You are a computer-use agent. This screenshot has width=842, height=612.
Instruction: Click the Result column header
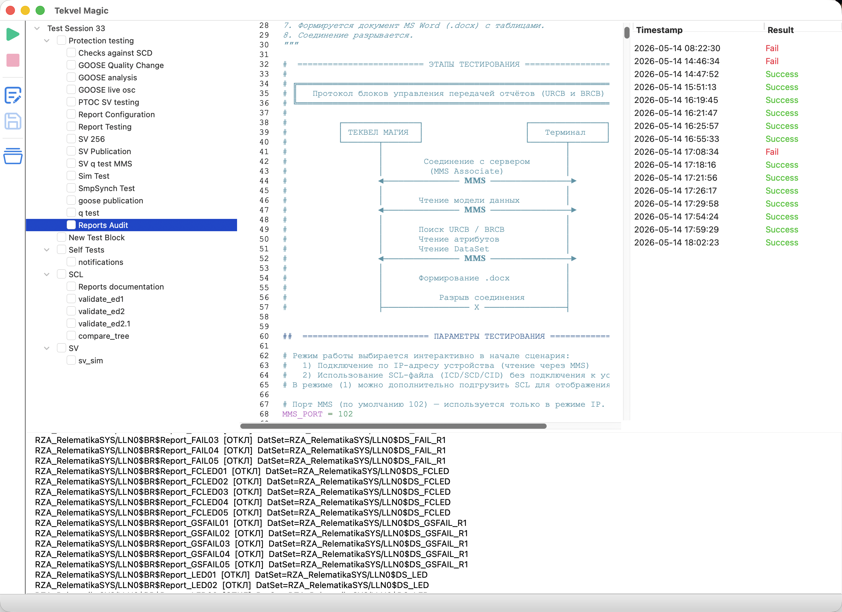780,30
